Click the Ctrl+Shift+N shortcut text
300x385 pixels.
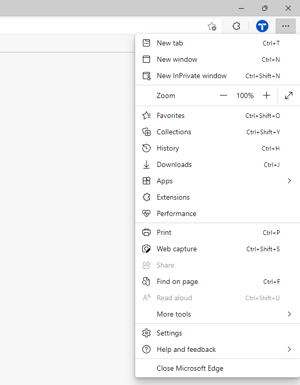(262, 76)
